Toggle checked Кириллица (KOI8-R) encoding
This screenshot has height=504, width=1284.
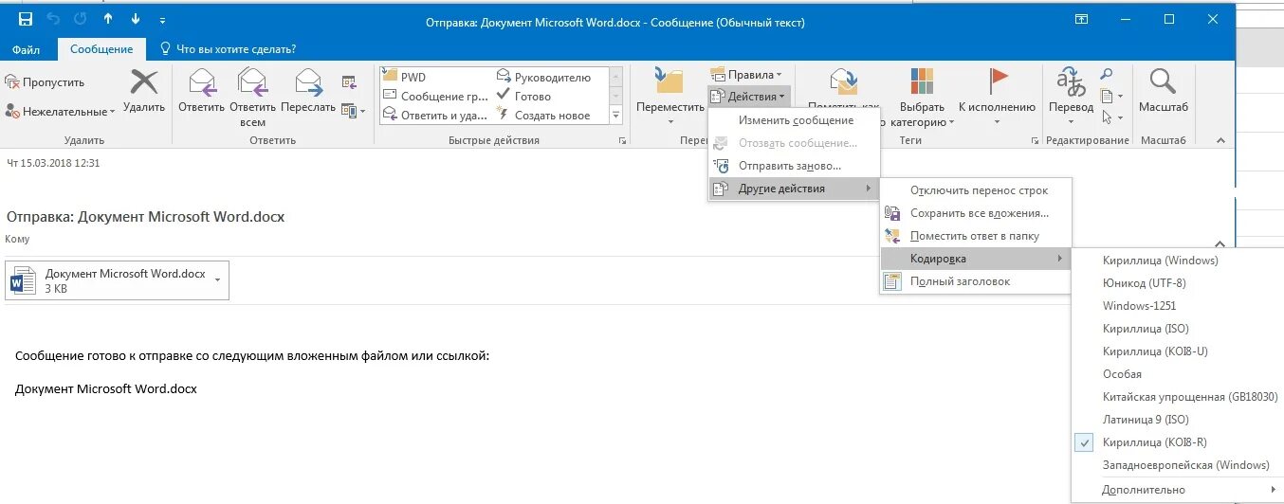point(1178,442)
